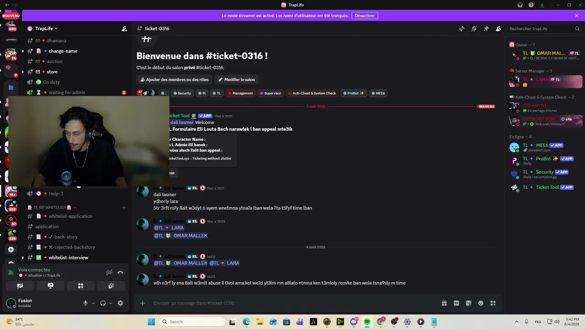Select the Supervisor role chip

(x=271, y=93)
